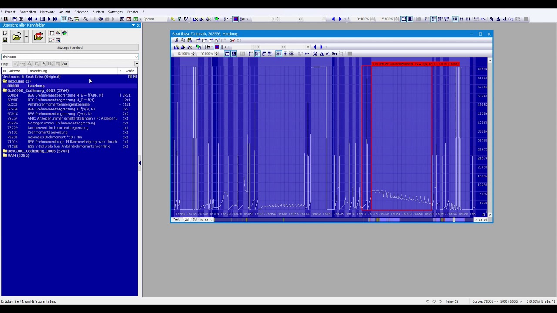Image resolution: width=557 pixels, height=313 pixels.
Task: Toggle the map list overview icon in main toolbar
Action: 64,19
